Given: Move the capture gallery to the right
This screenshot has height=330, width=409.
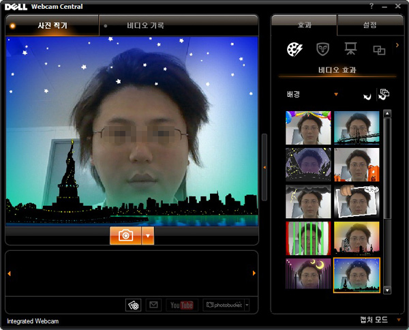Looking at the screenshot, I should click(x=254, y=273).
